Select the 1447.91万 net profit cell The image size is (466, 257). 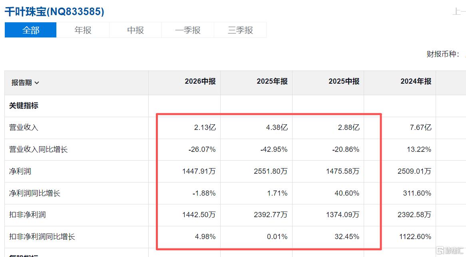coord(199,171)
